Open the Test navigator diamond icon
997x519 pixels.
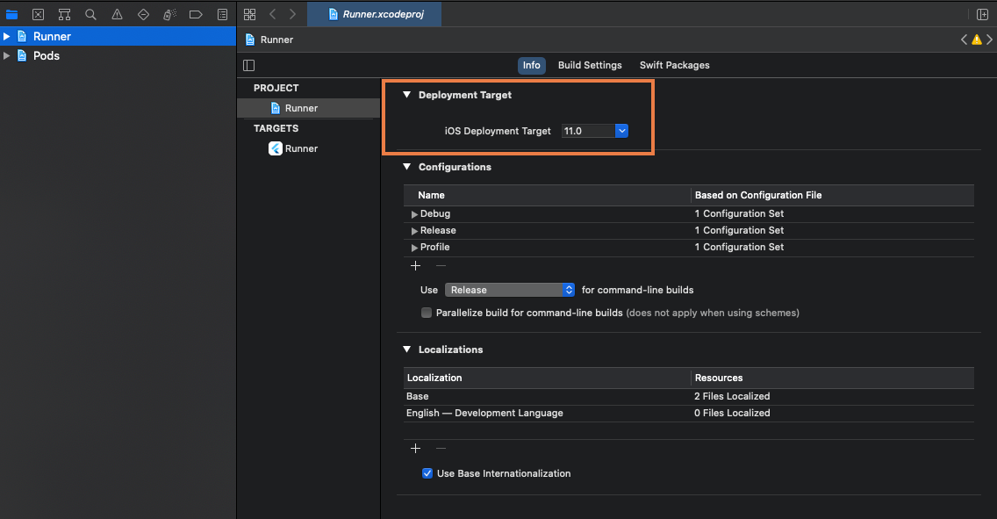(x=144, y=14)
